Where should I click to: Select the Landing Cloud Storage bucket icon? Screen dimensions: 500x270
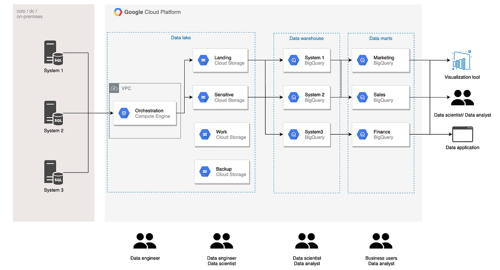(x=203, y=60)
